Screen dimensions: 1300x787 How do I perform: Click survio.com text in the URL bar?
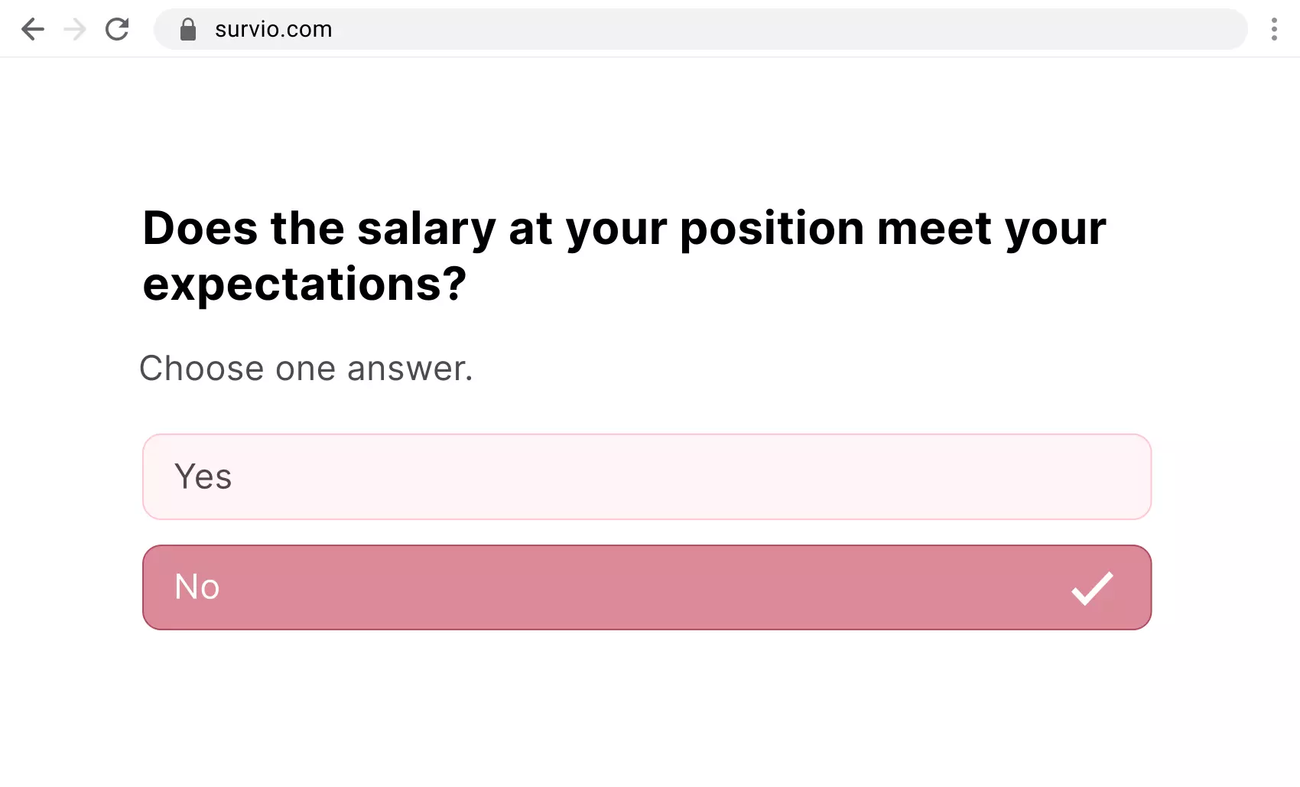272,29
